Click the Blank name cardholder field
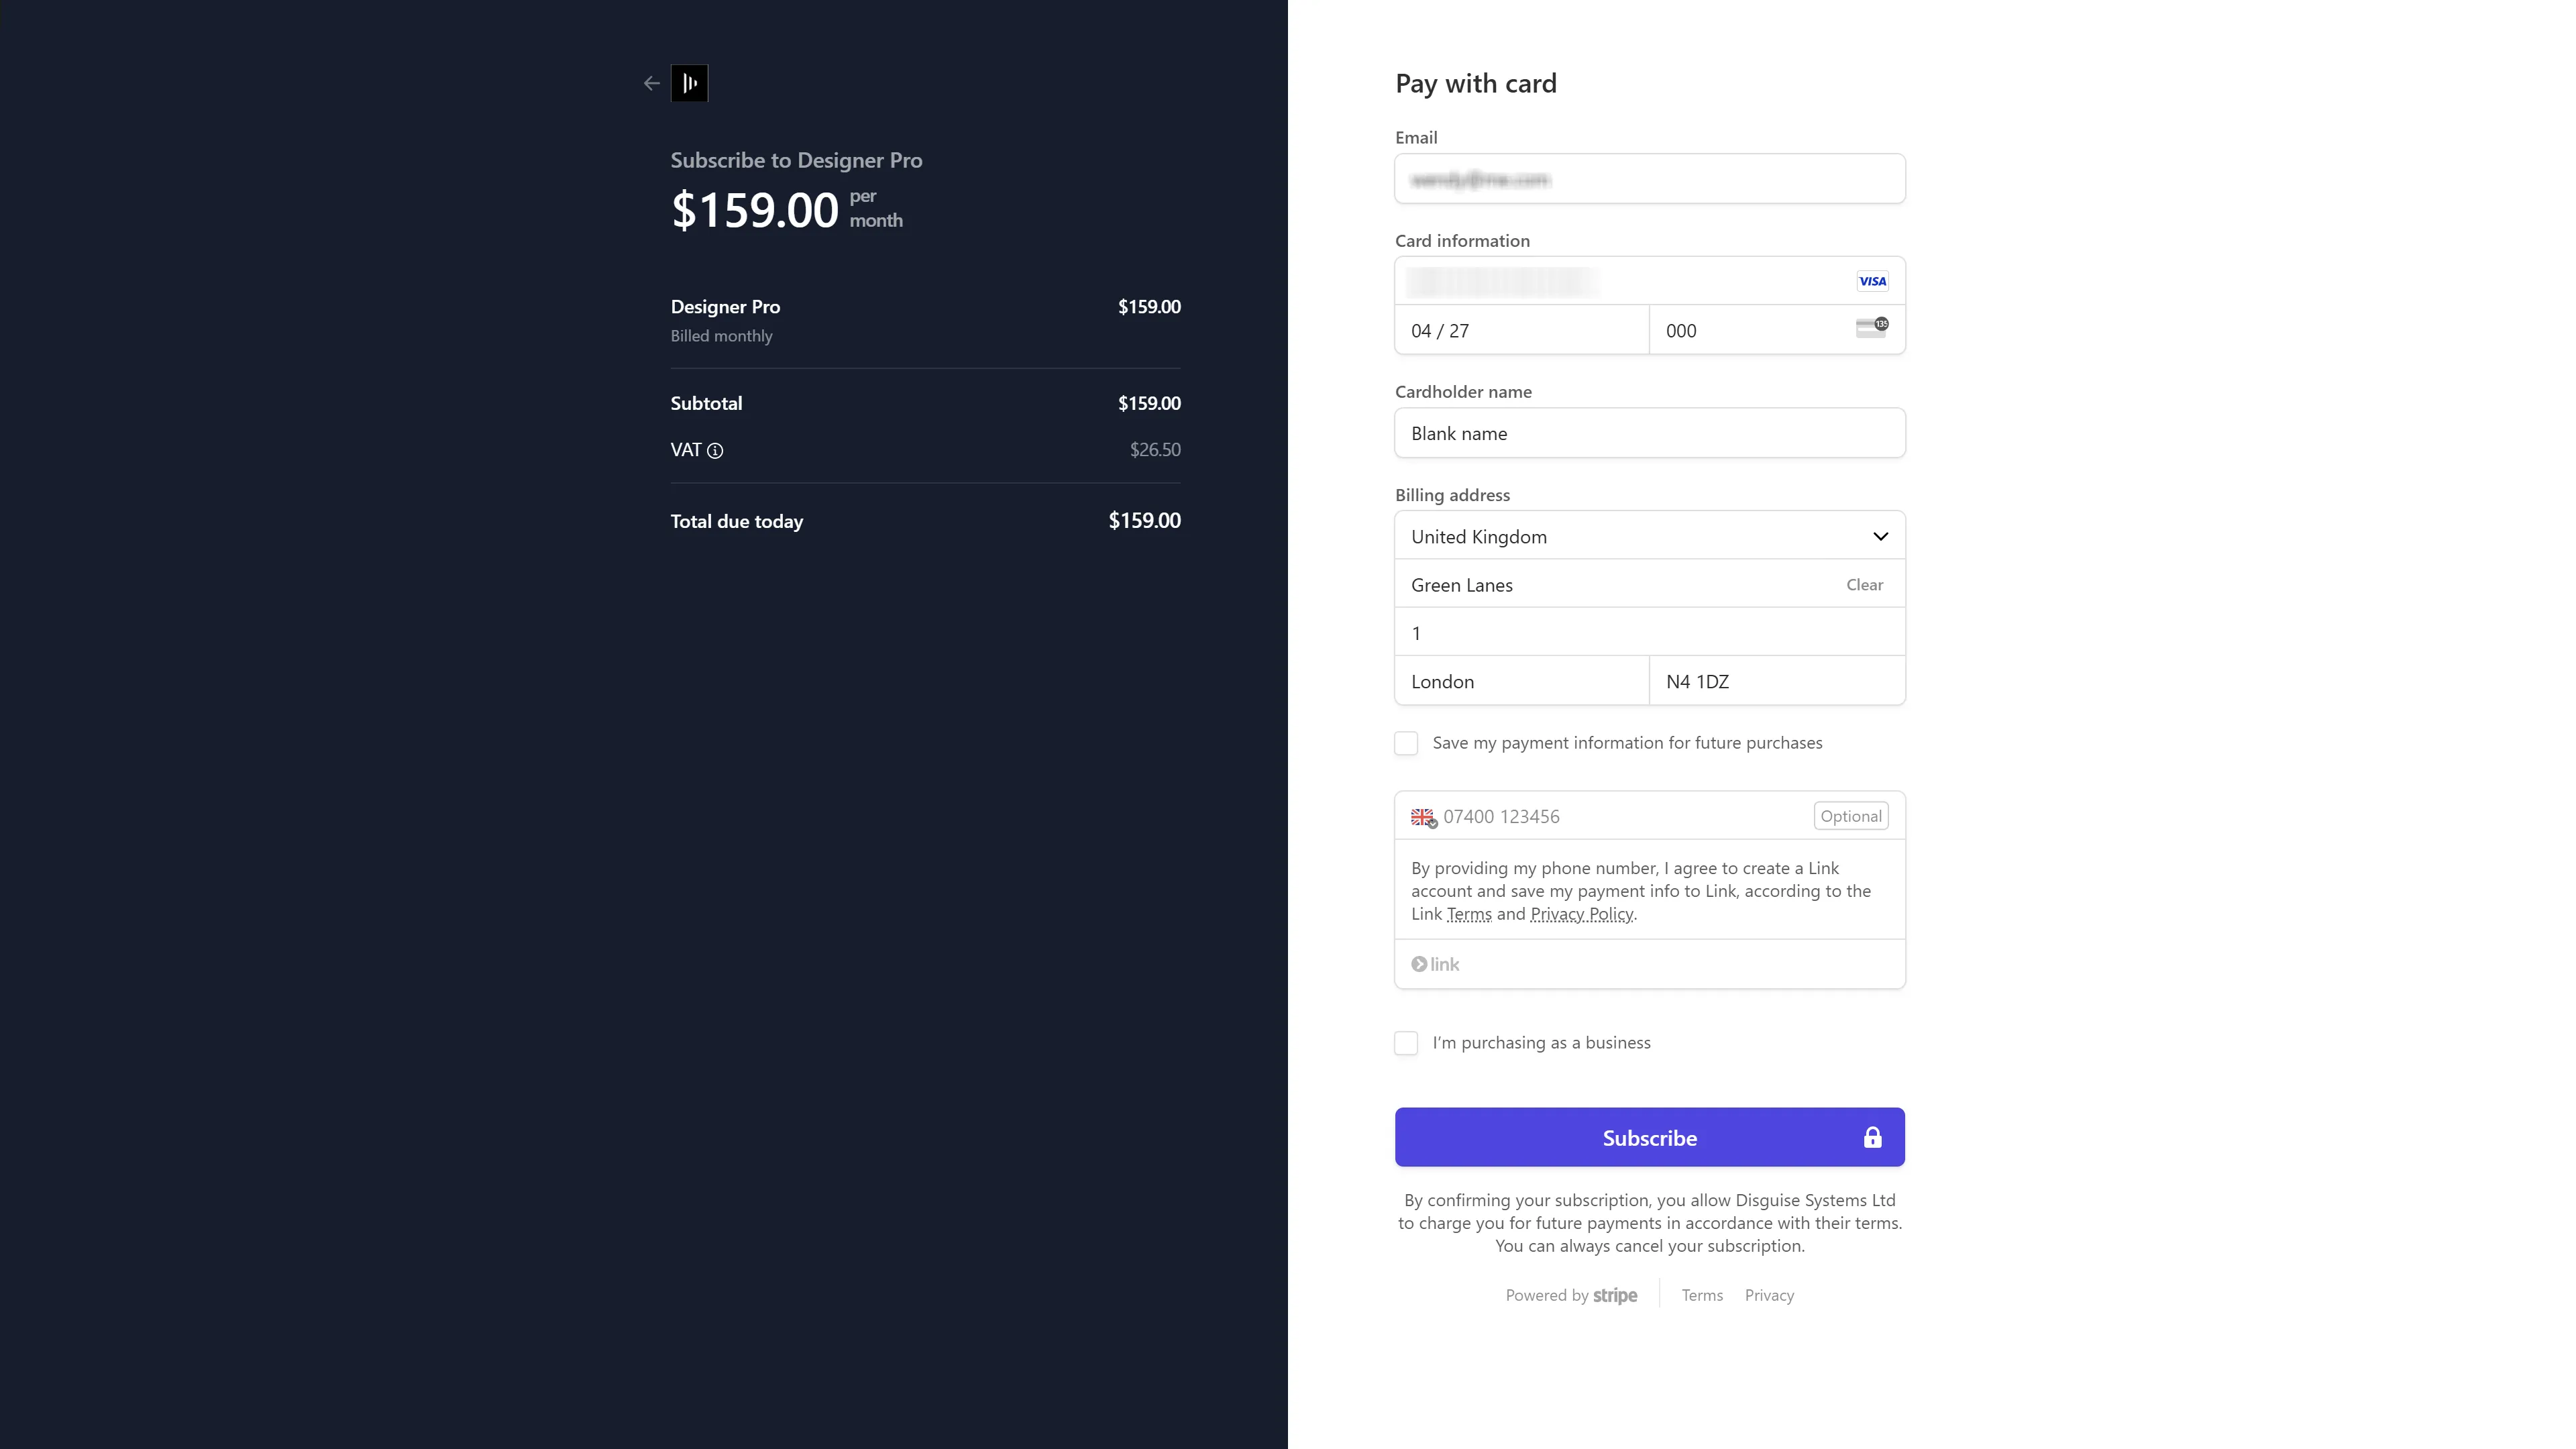2576x1449 pixels. 1649,433
